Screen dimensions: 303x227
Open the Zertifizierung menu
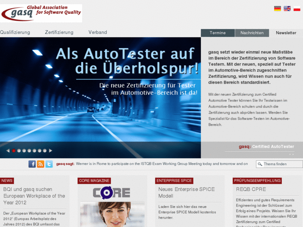coord(59,32)
